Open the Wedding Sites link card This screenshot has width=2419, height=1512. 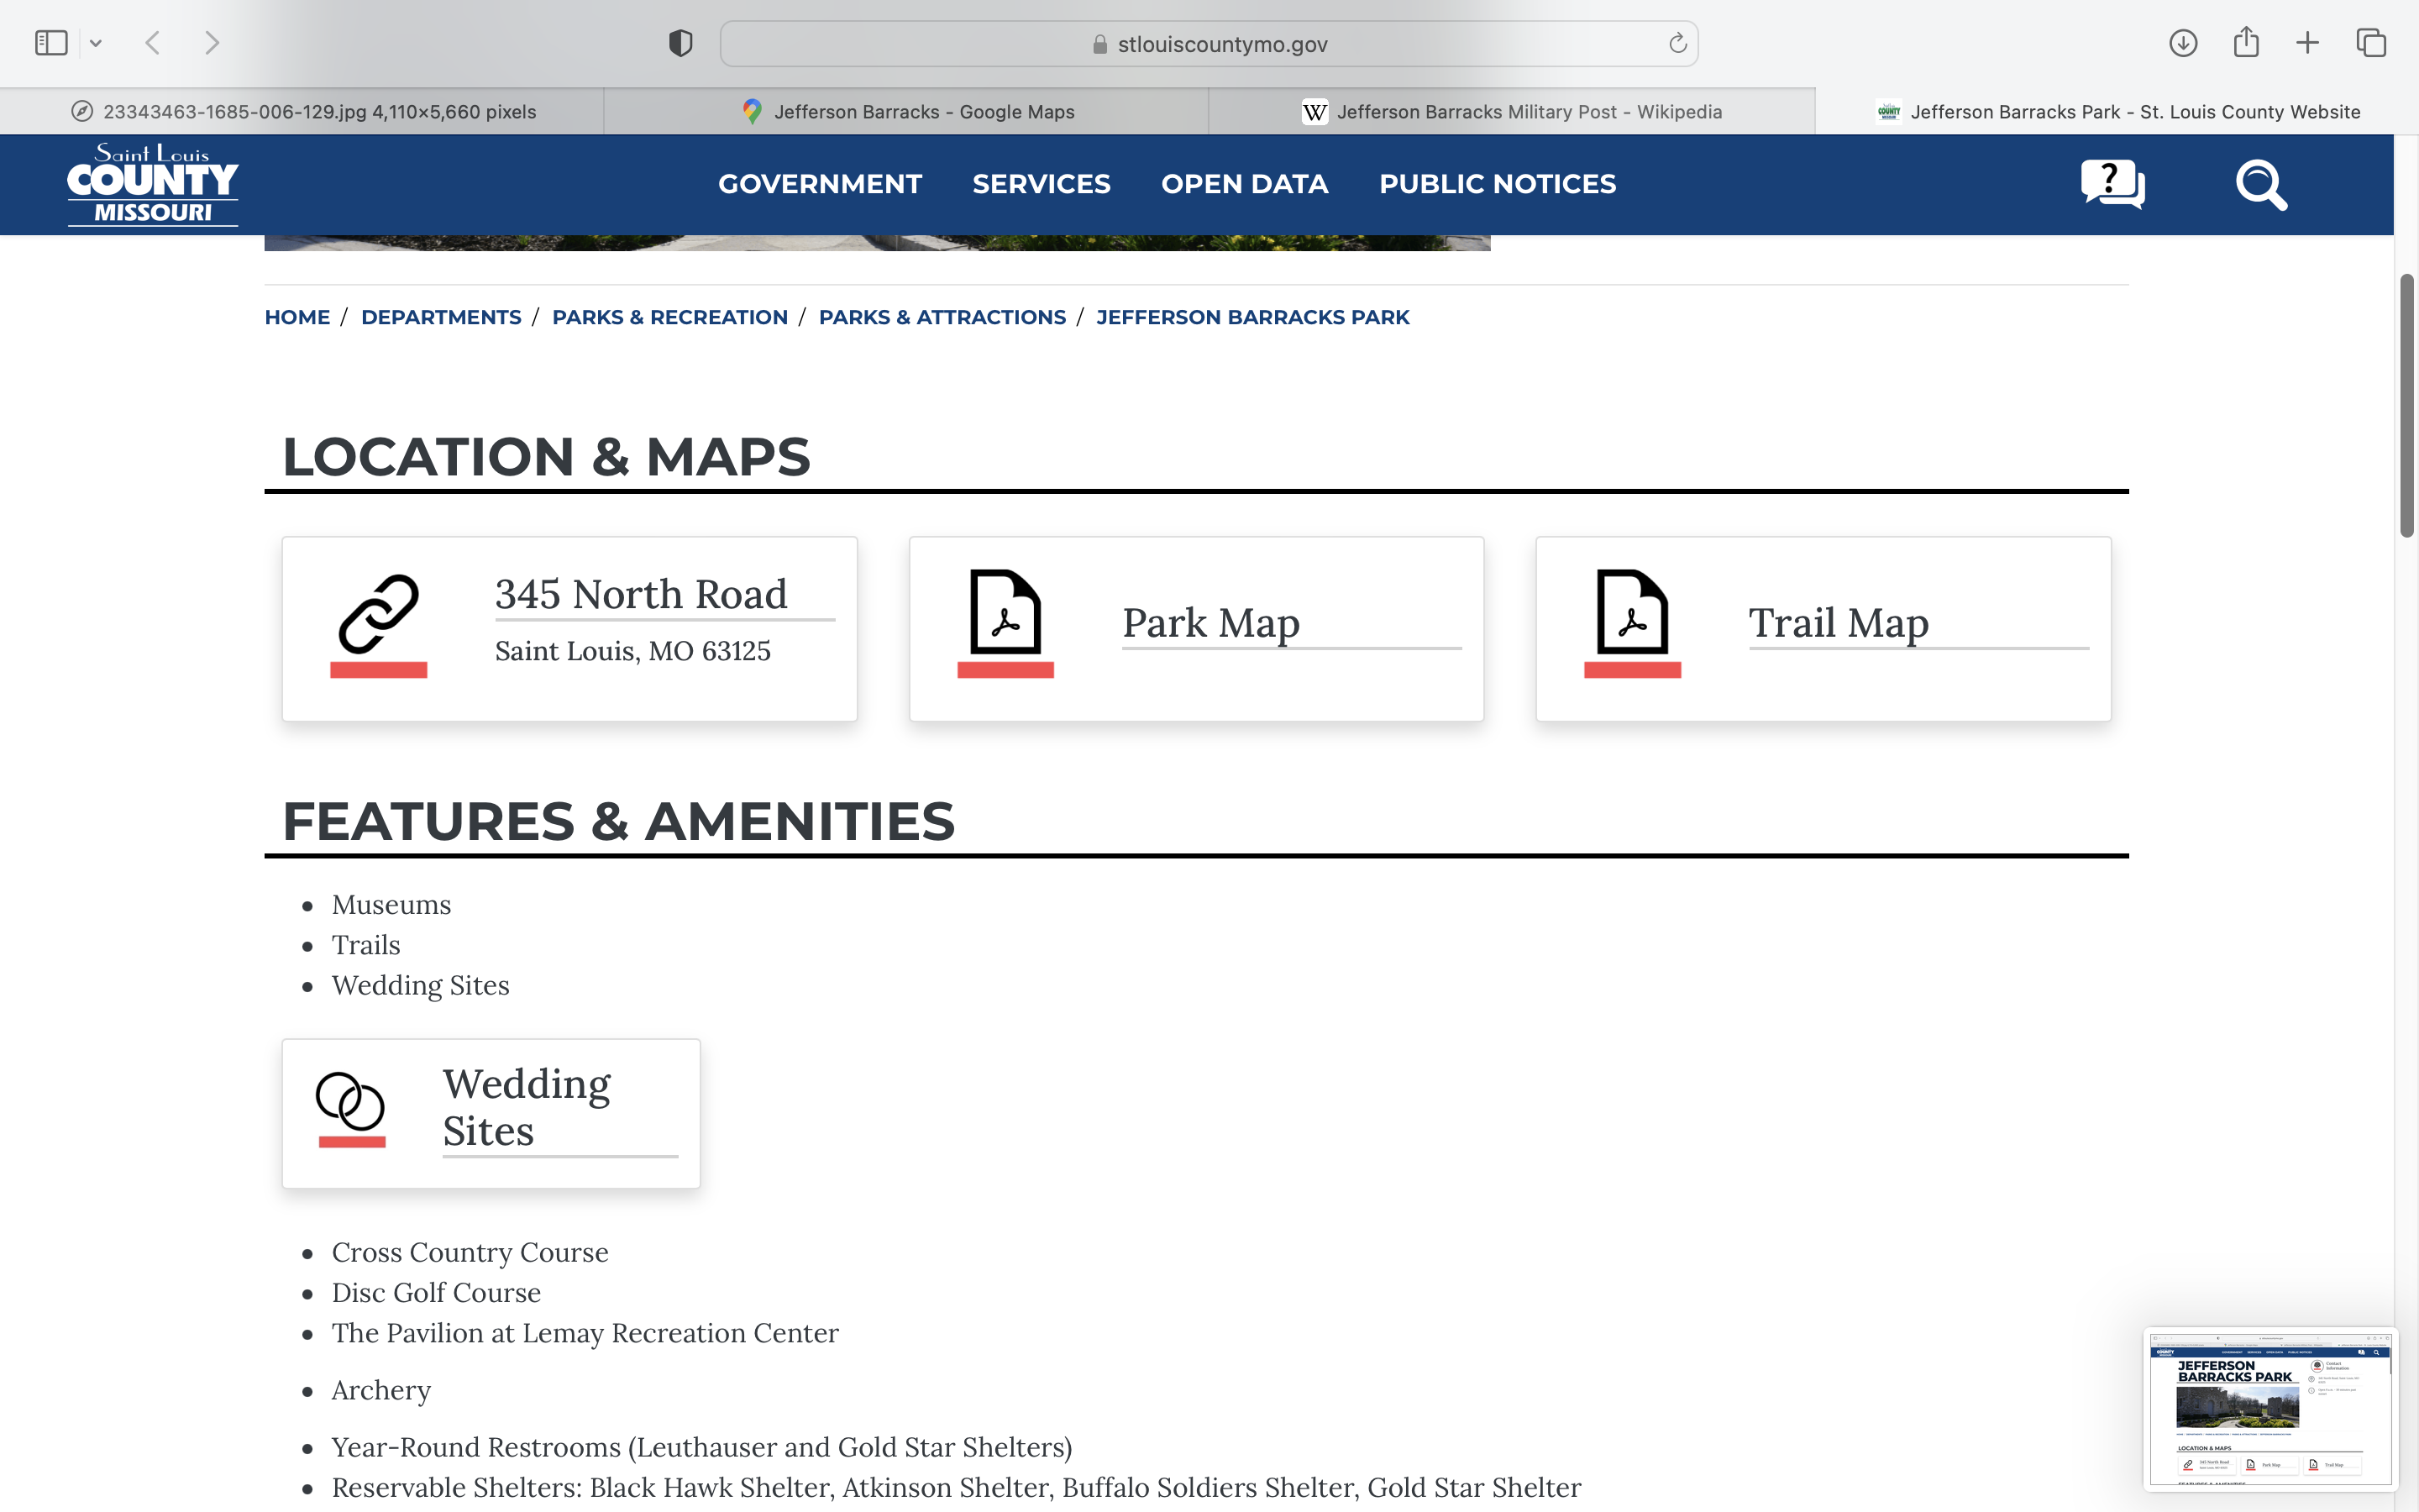click(527, 1108)
